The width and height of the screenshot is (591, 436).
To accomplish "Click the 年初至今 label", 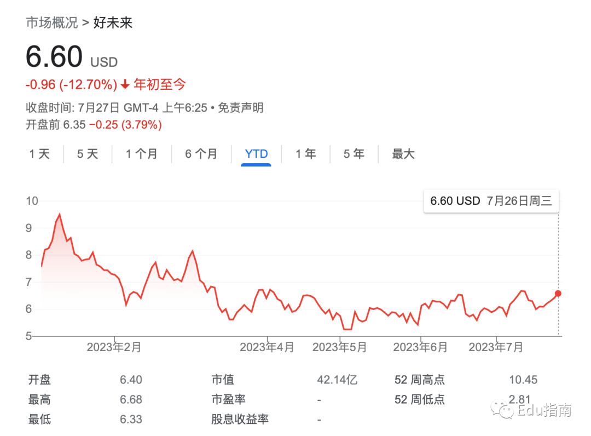I will point(159,84).
